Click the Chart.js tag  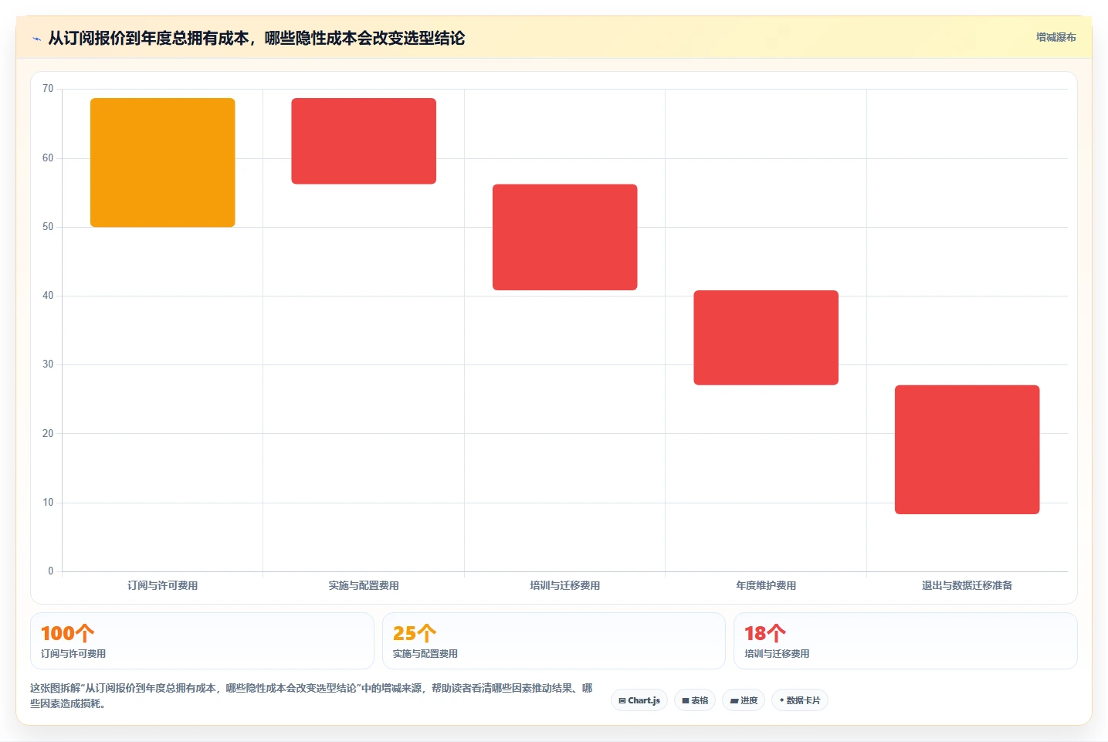pyautogui.click(x=639, y=700)
